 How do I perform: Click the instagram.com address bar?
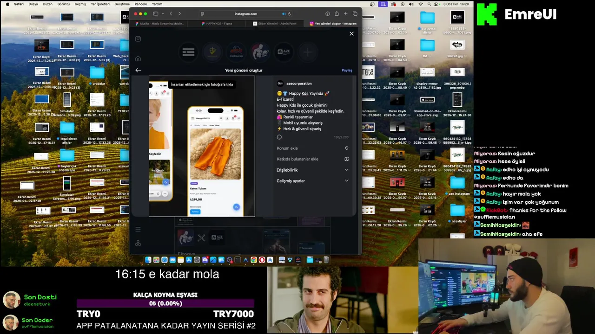click(245, 14)
